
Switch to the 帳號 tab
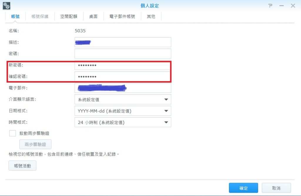point(15,16)
